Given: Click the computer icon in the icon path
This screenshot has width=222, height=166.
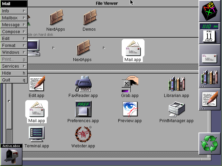Looking at the screenshot, I should click(x=34, y=48).
